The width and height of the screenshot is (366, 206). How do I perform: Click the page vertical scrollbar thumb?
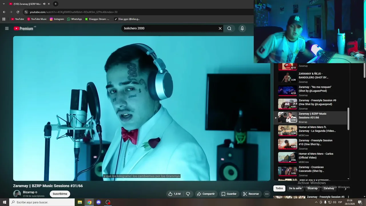[x=364, y=70]
